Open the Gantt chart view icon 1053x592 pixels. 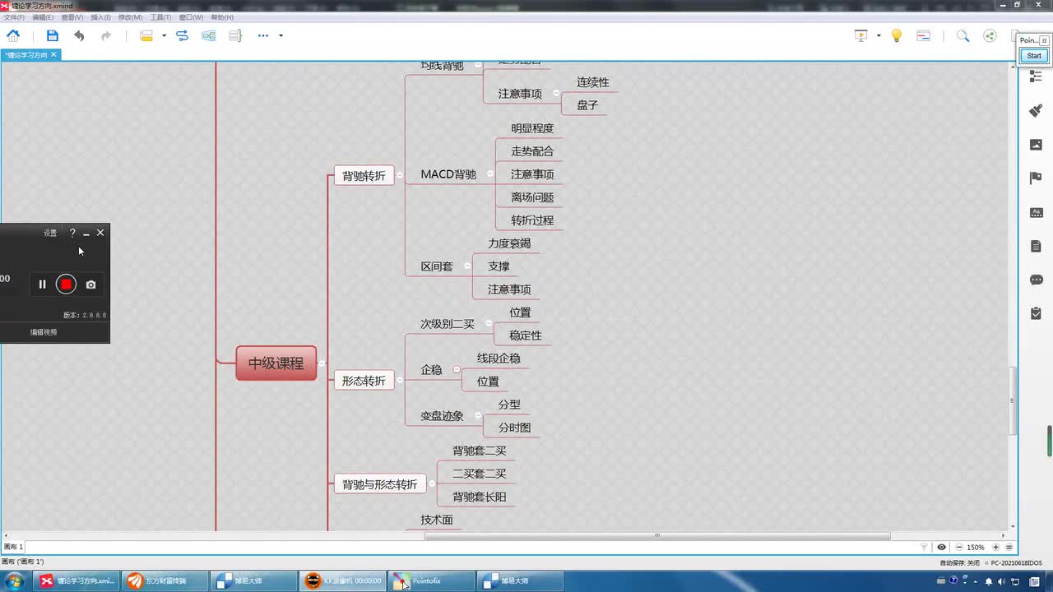(x=923, y=35)
